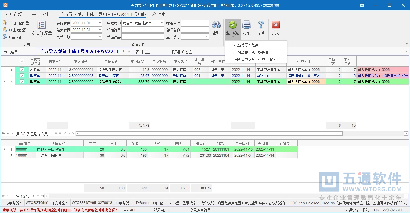Select the 千方导入凭证生成工具用友T+版V2211 通用版 ribbon tab
Image resolution: width=410 pixels, height=213 pixels.
pos(103,14)
